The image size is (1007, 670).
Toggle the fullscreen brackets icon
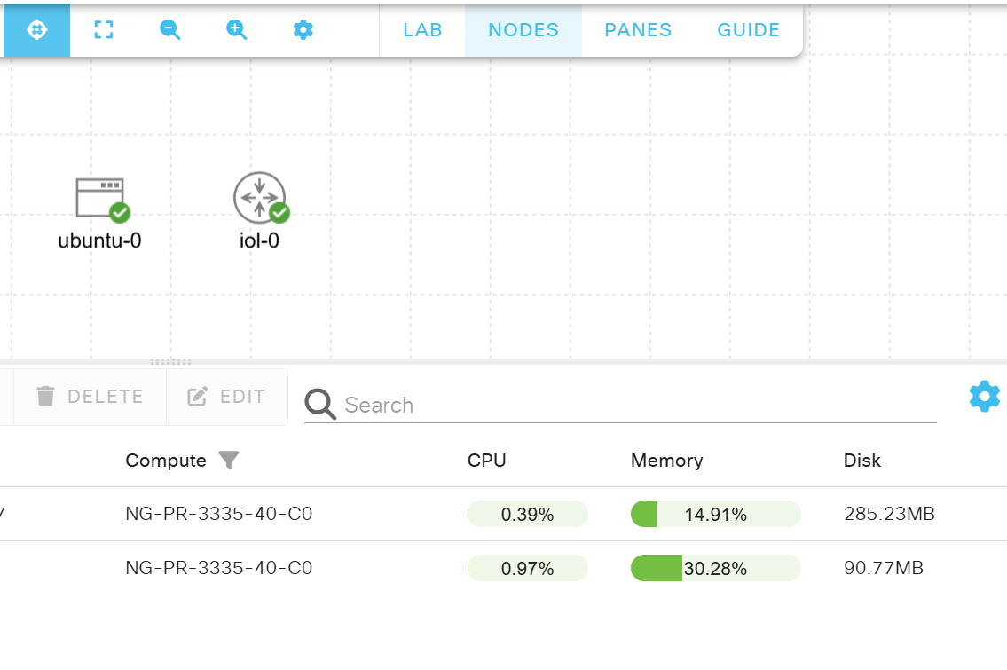point(104,30)
